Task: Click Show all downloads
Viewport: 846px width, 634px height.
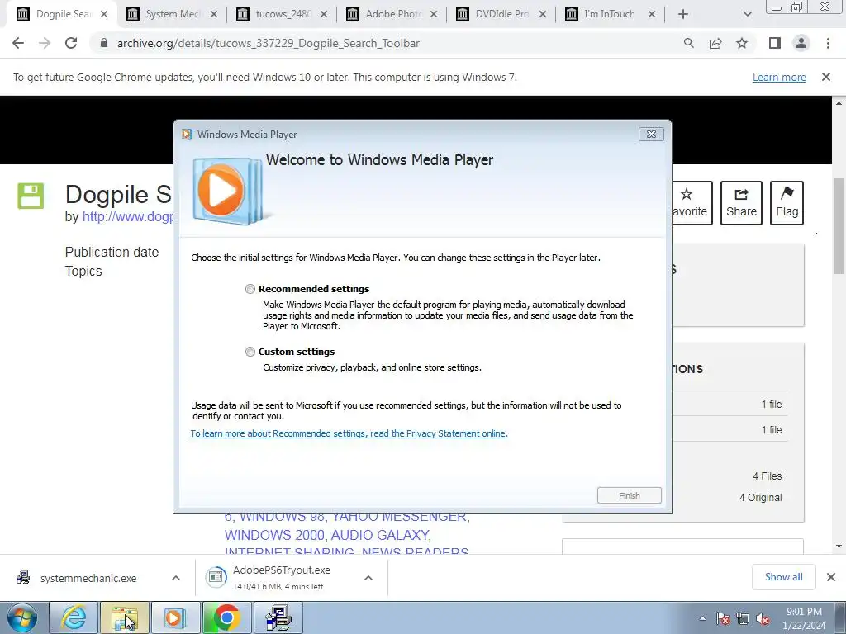Action: [x=783, y=577]
